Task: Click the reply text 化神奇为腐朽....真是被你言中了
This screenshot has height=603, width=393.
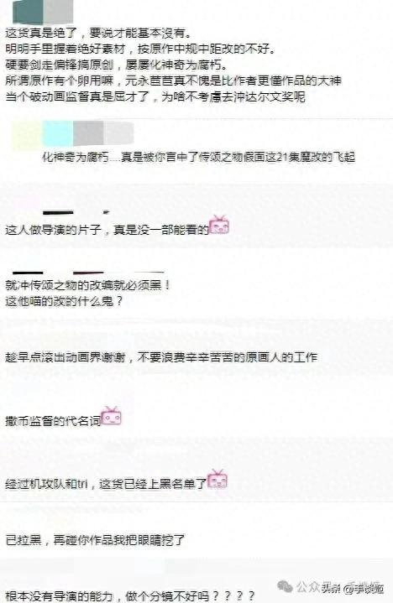Action: coord(198,157)
